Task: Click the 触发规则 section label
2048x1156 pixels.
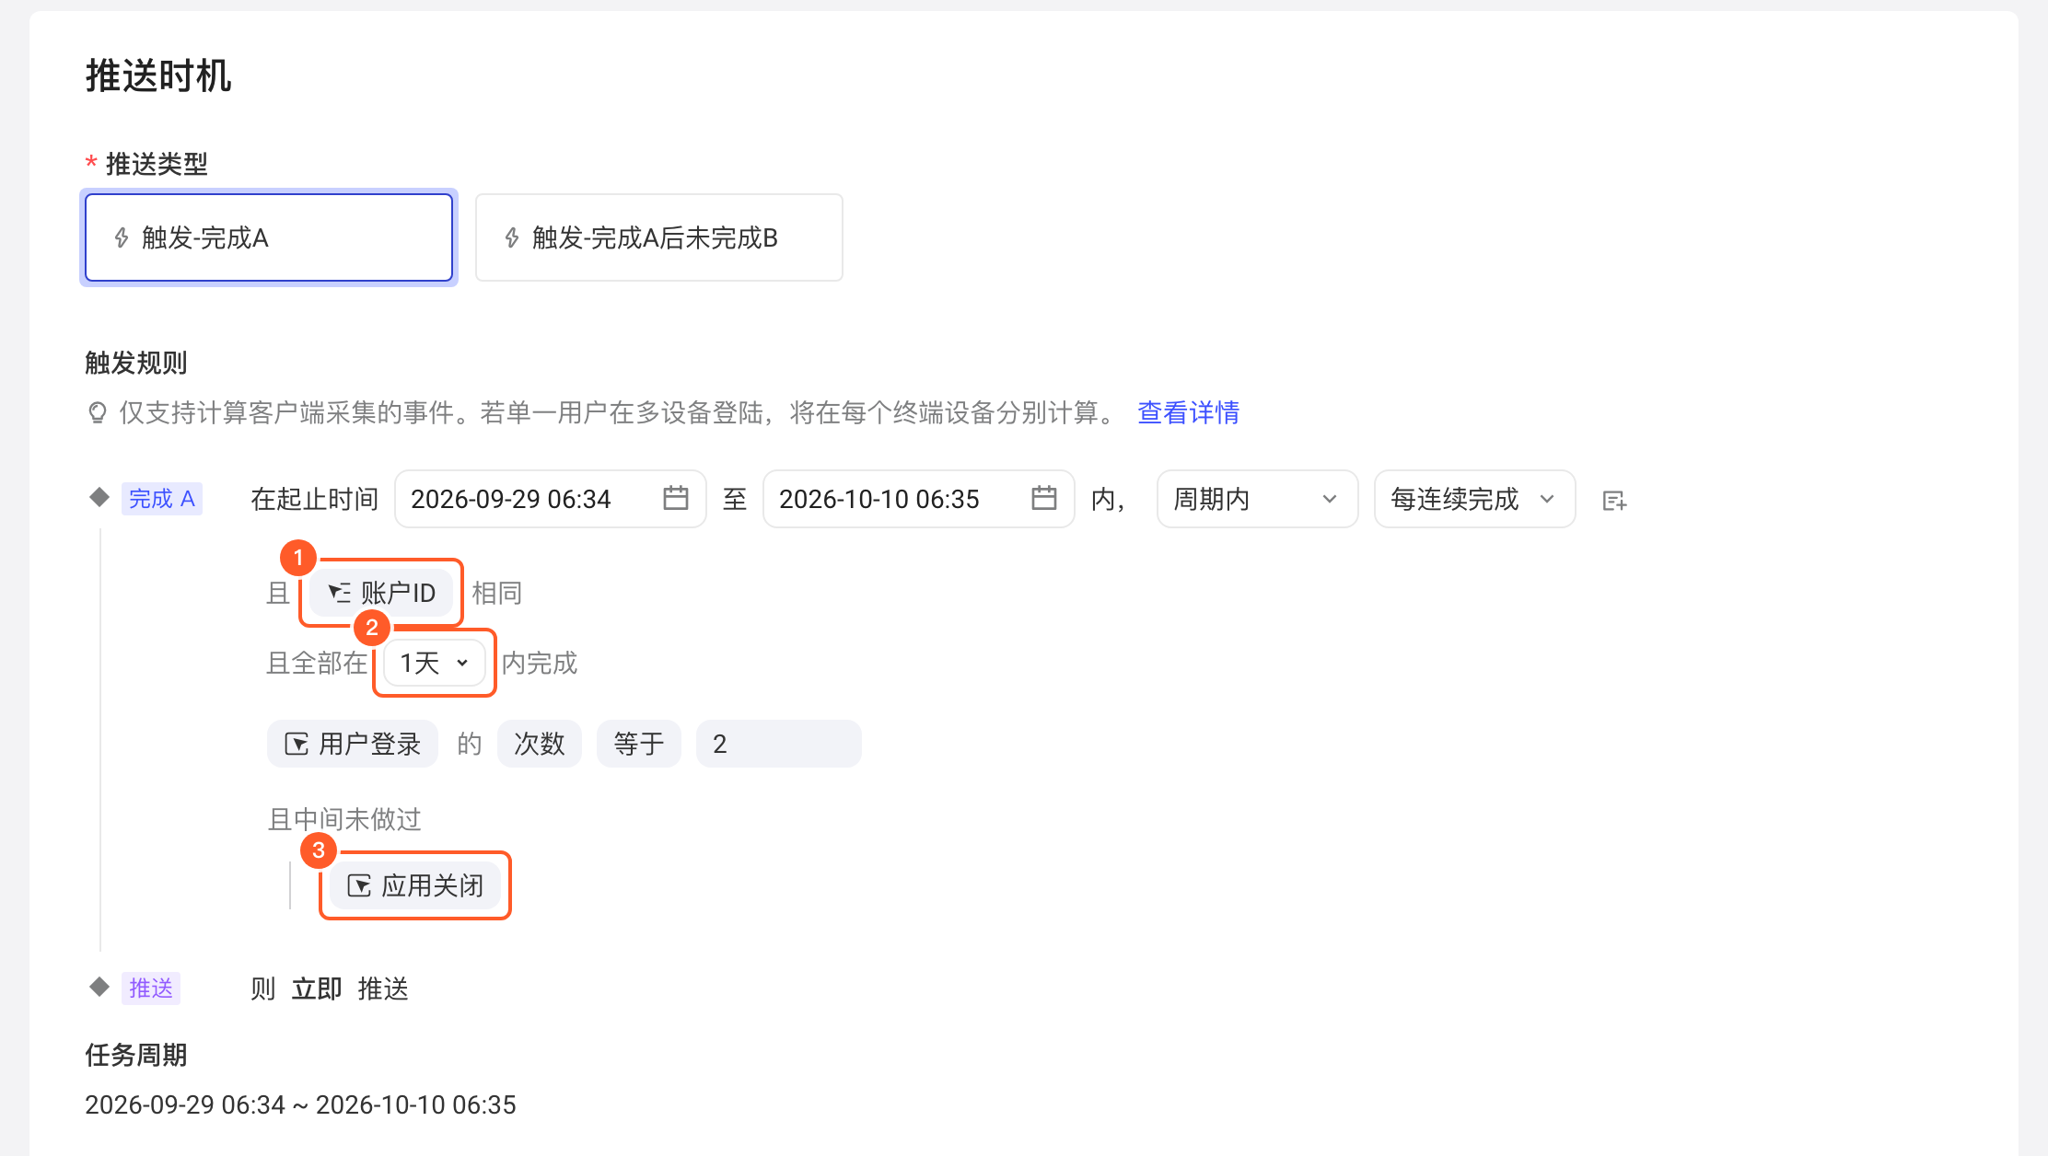Action: tap(136, 363)
